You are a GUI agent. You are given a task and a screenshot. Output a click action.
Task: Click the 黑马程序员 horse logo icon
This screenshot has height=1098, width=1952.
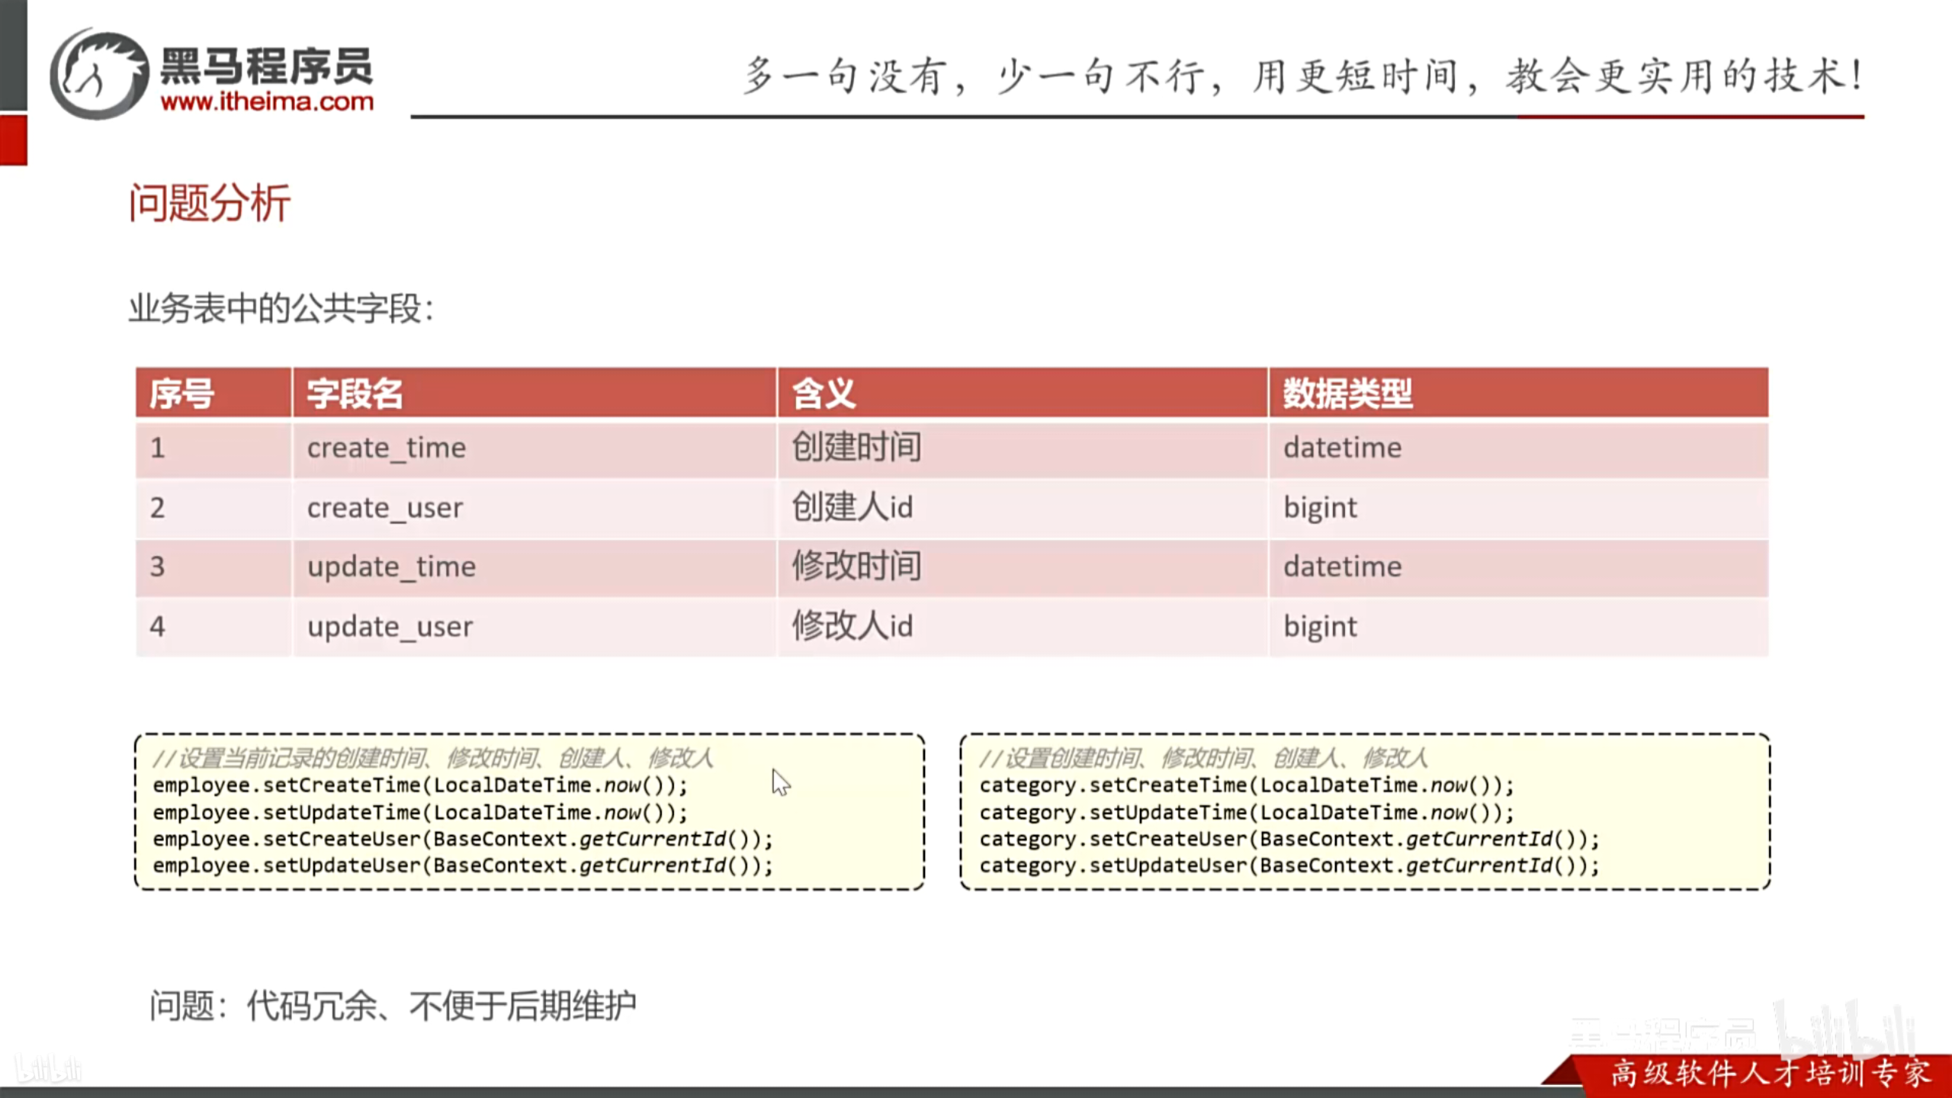click(x=100, y=74)
